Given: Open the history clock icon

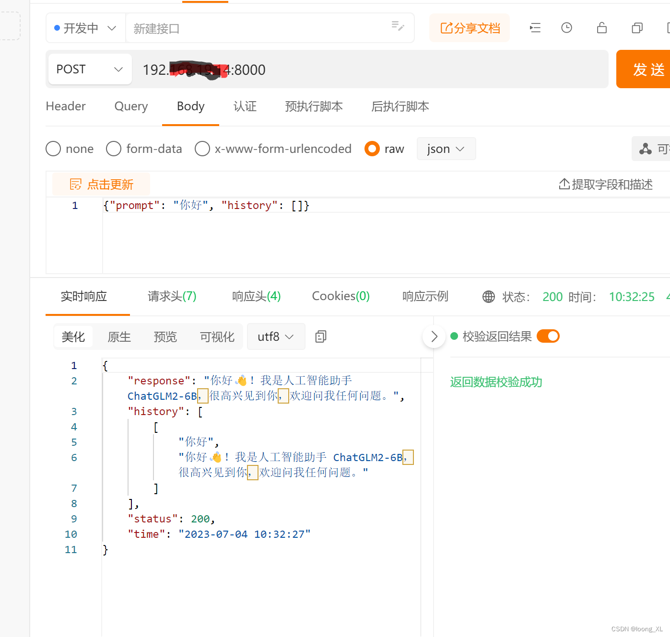Looking at the screenshot, I should (x=567, y=28).
